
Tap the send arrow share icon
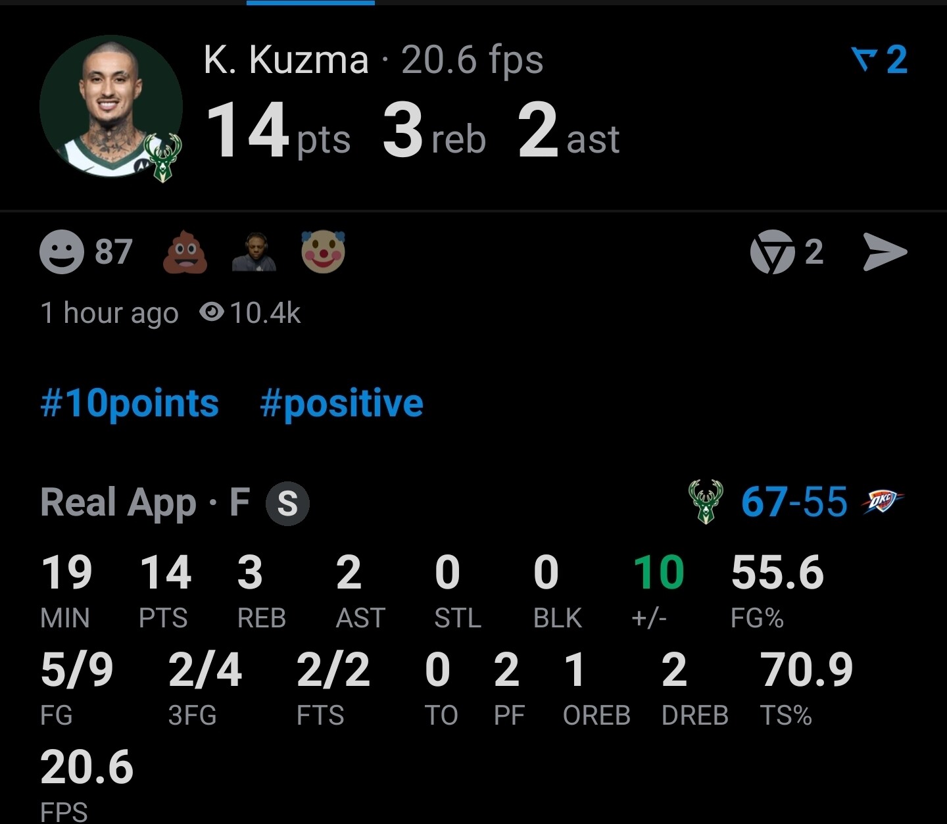tap(885, 252)
